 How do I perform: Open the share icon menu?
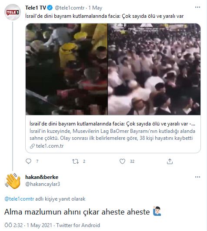(x=170, y=162)
